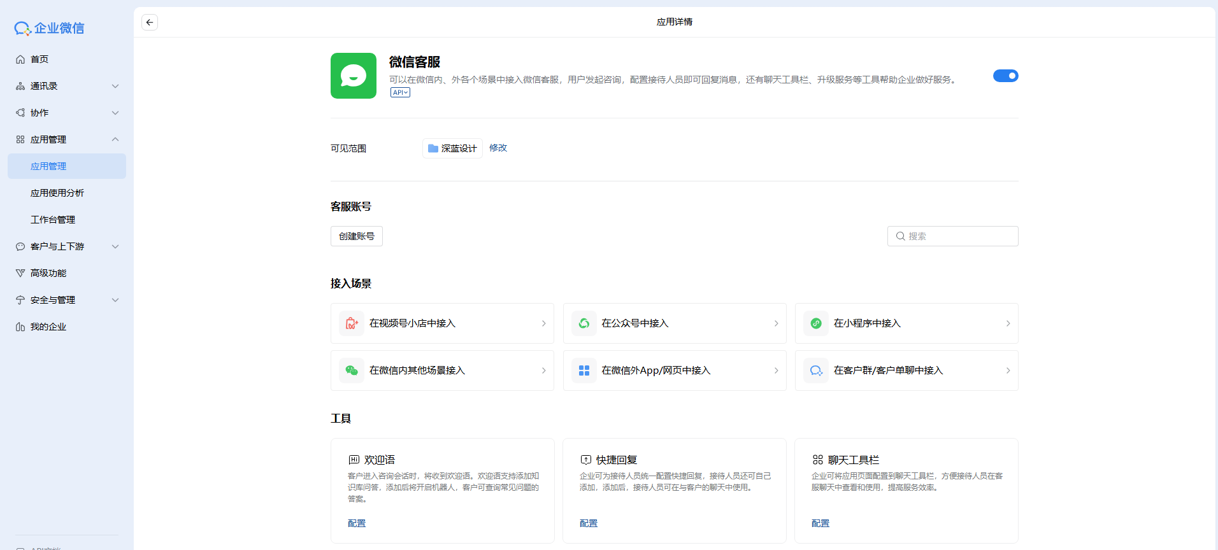Click the 聊天工具栏 icon
Image resolution: width=1218 pixels, height=550 pixels.
[x=818, y=460]
